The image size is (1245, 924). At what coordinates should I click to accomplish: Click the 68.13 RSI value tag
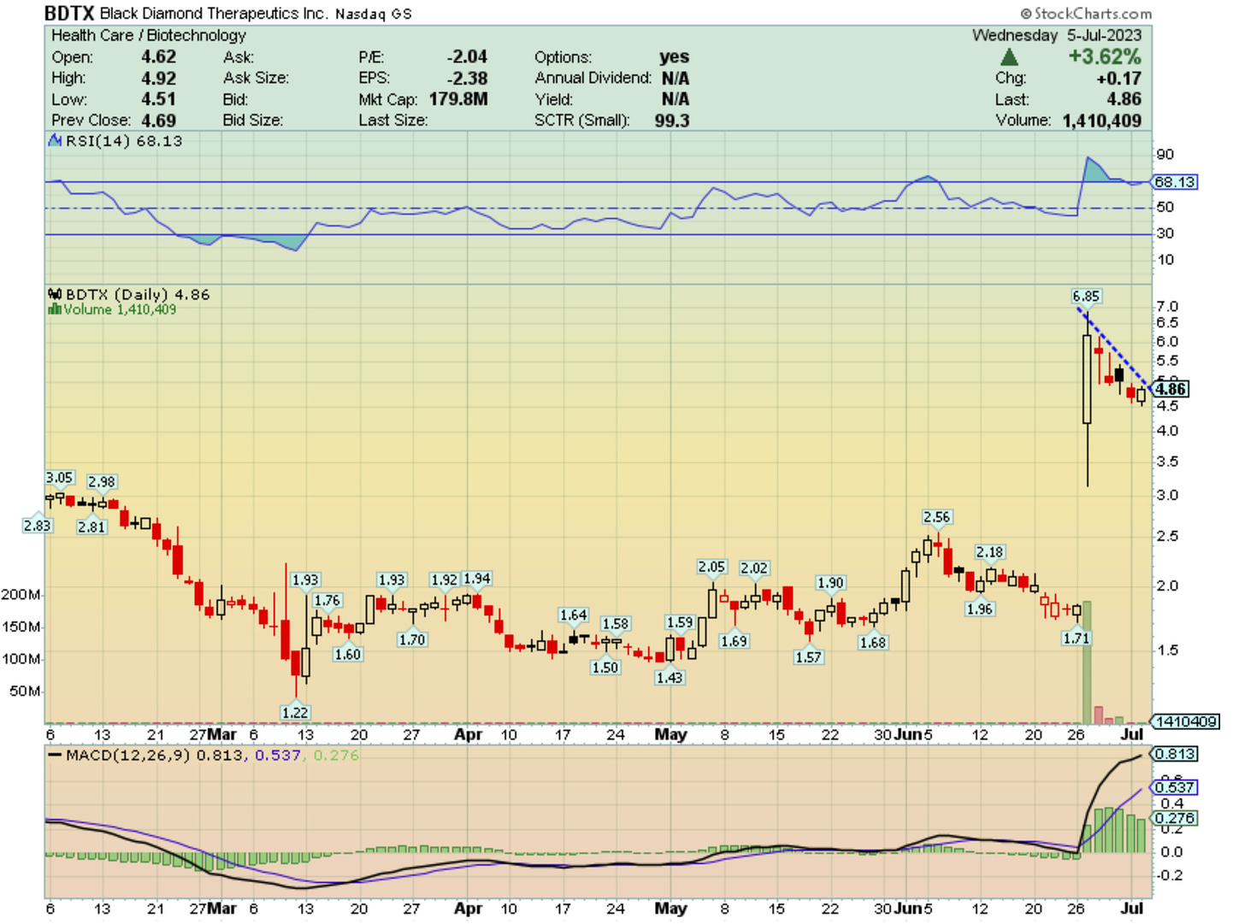[1174, 182]
